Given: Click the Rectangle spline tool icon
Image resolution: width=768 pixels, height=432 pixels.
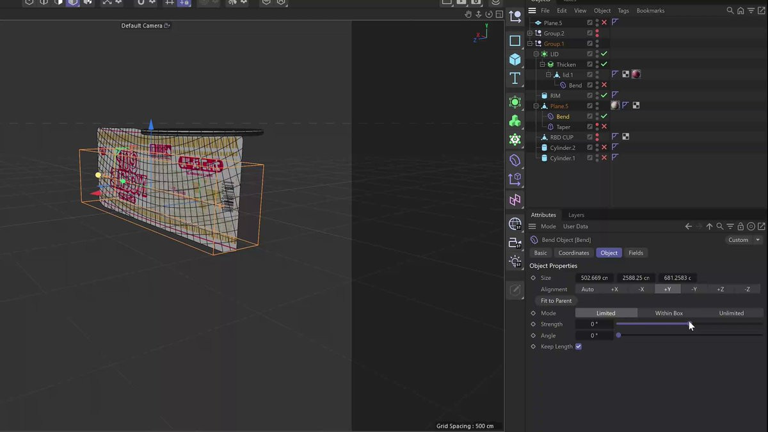Looking at the screenshot, I should [x=515, y=41].
